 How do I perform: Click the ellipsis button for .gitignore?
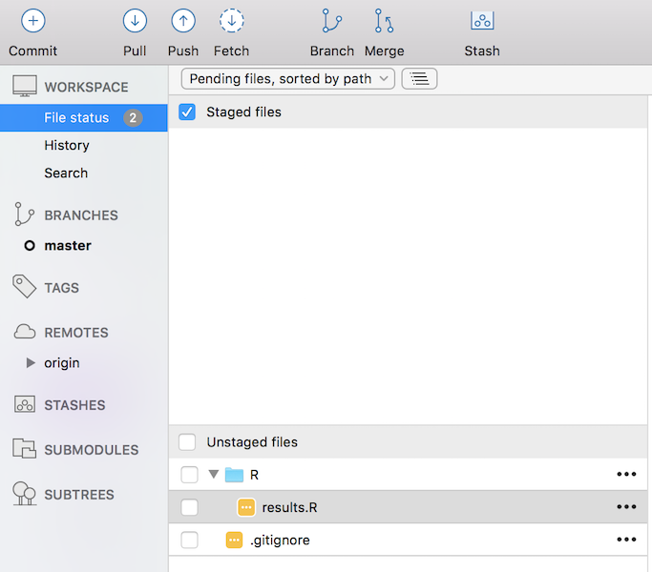click(626, 541)
